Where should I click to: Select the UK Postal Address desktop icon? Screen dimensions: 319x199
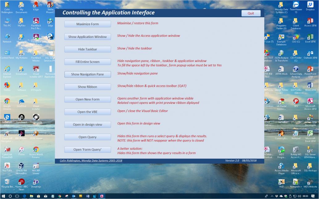coord(281,104)
